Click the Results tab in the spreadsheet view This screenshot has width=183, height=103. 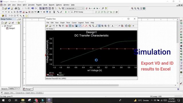coord(6,93)
